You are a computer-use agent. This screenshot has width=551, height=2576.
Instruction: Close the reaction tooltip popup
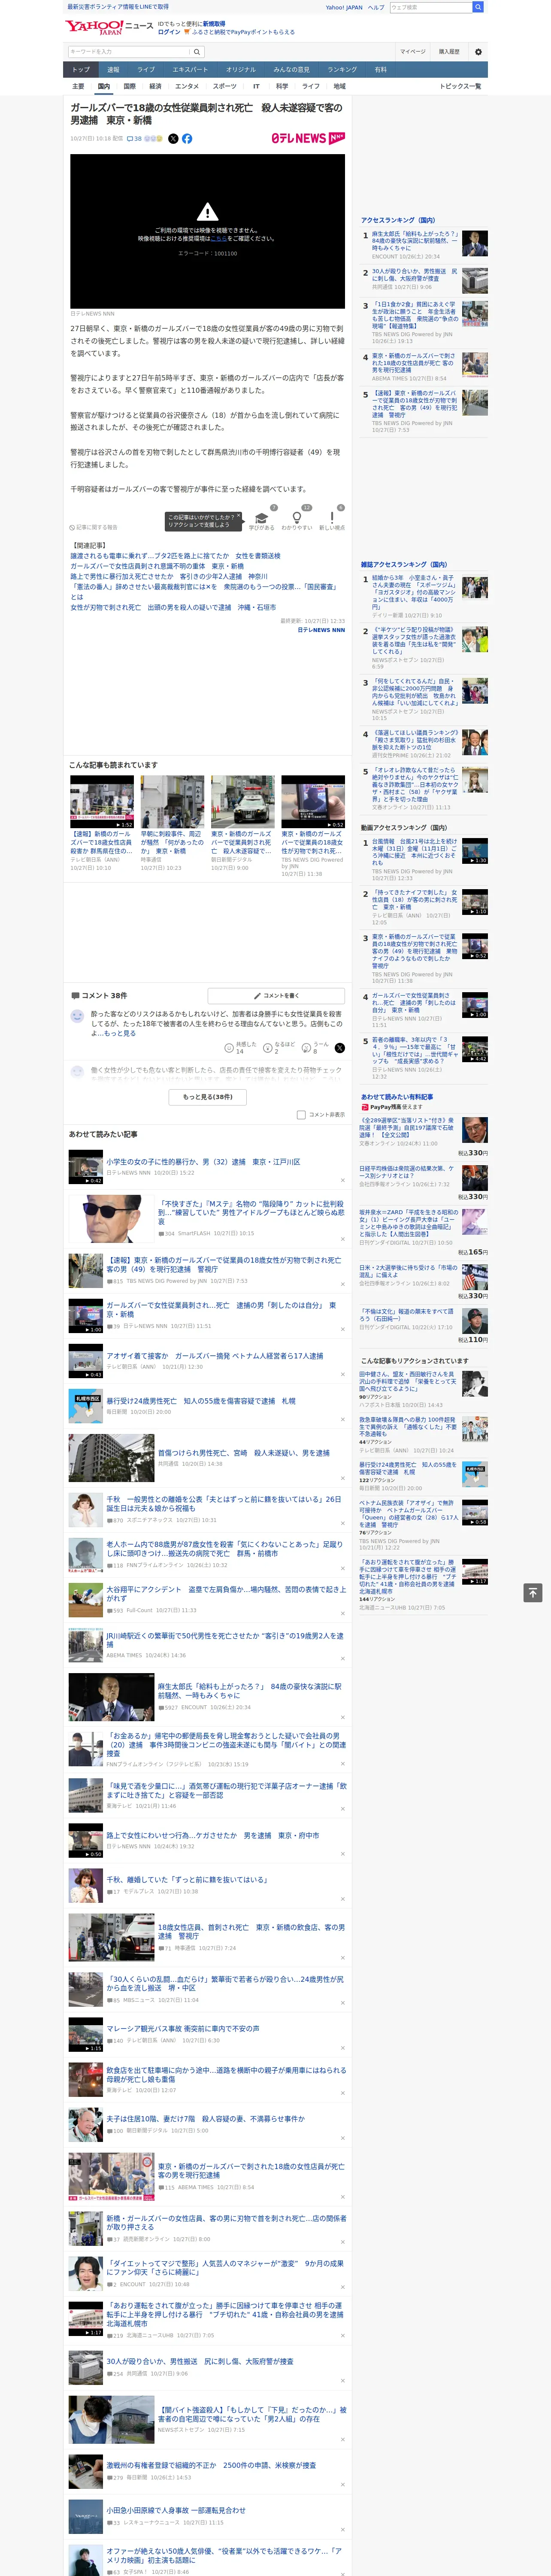coord(238,517)
